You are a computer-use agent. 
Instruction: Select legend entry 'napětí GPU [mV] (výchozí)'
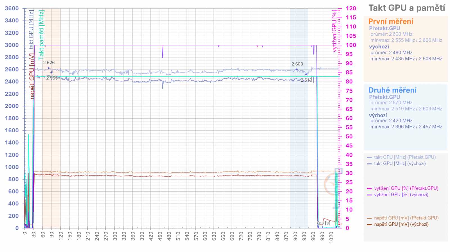pyautogui.click(x=401, y=224)
